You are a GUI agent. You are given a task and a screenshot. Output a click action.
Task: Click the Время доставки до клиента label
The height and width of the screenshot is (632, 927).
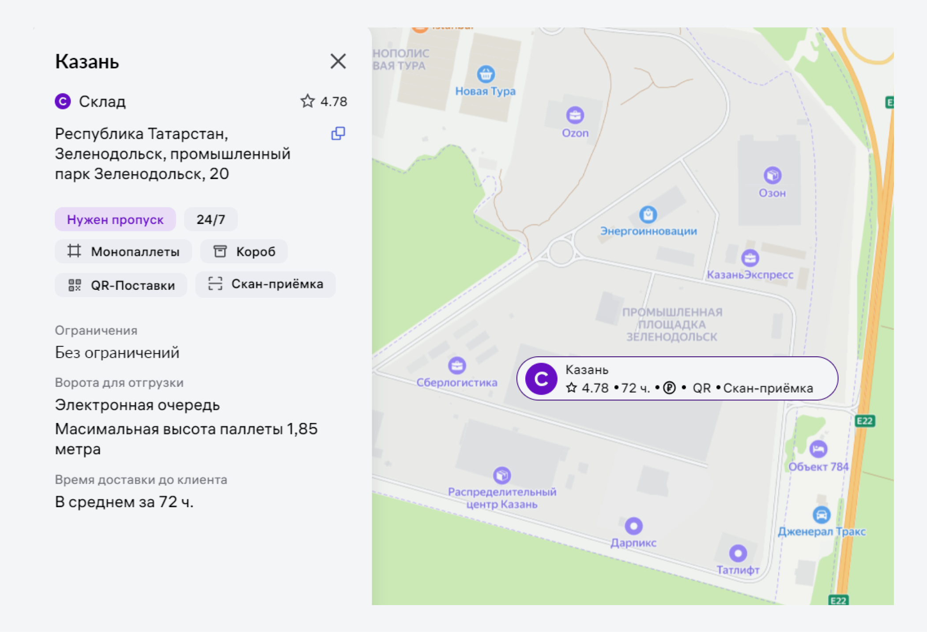[141, 479]
